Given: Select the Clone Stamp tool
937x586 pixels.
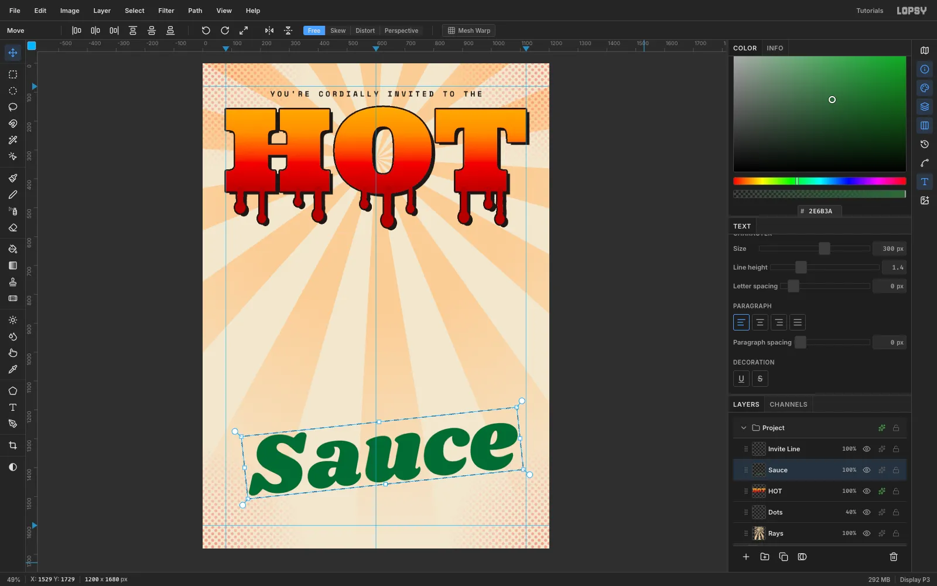Looking at the screenshot, I should (x=13, y=282).
